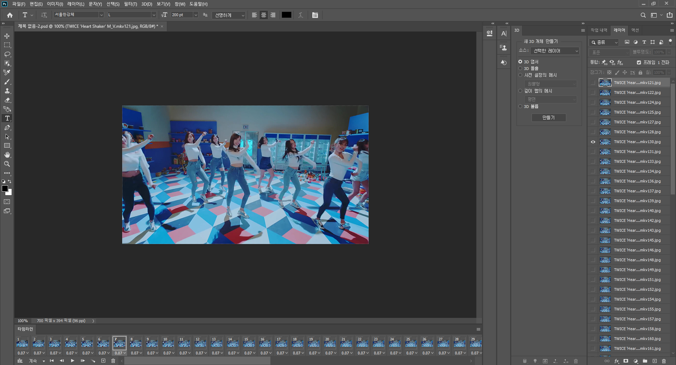Expand the font size dropdown
The width and height of the screenshot is (676, 365).
point(196,15)
